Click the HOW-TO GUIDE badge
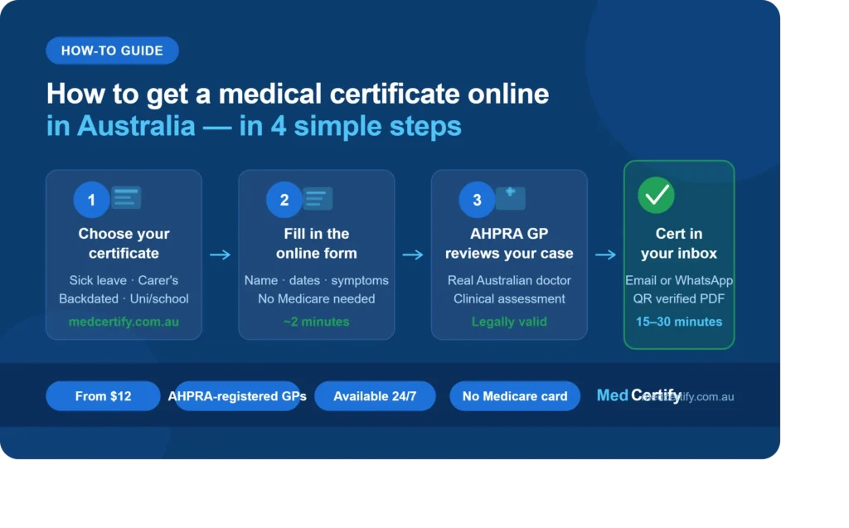 pyautogui.click(x=112, y=51)
